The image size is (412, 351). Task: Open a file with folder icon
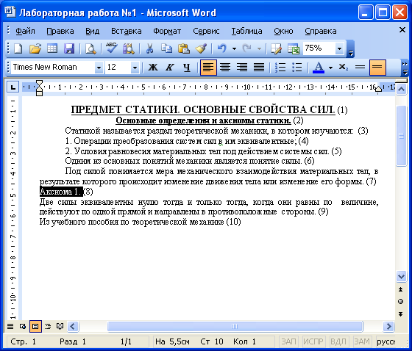pos(35,48)
